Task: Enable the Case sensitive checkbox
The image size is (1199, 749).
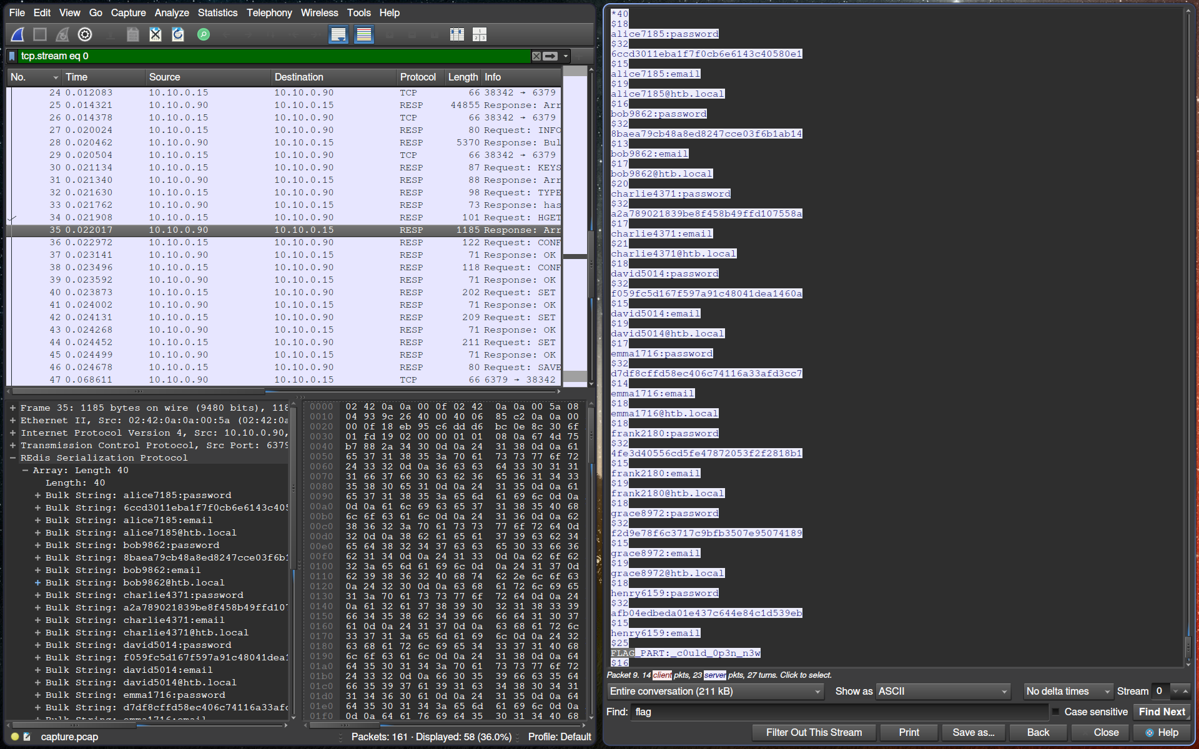Action: 1056,712
